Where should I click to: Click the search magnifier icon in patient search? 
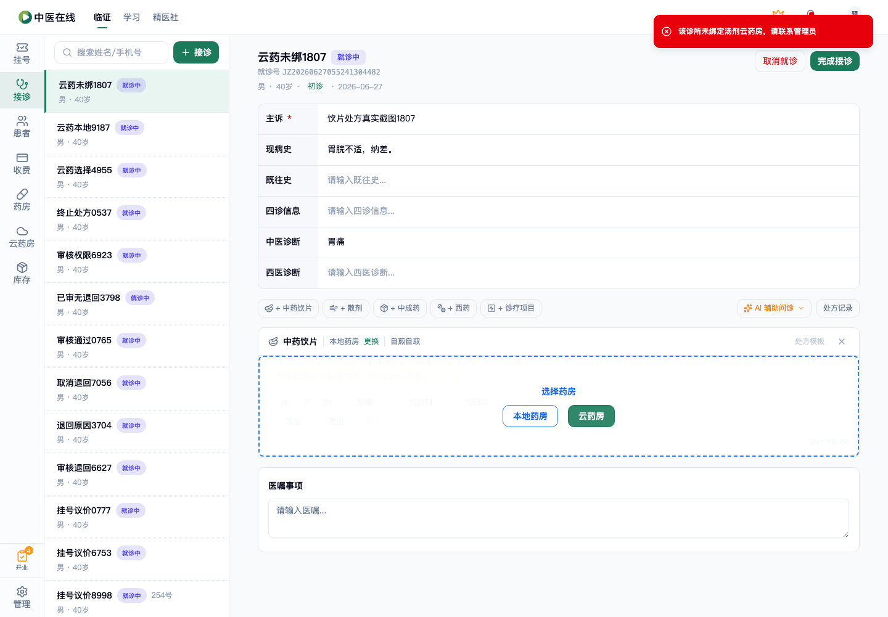pyautogui.click(x=67, y=52)
